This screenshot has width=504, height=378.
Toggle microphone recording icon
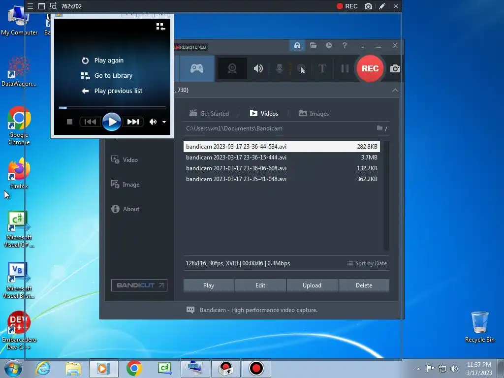pyautogui.click(x=280, y=68)
